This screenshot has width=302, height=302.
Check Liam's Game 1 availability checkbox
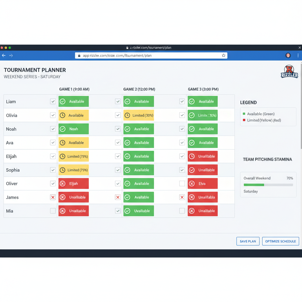[53, 101]
